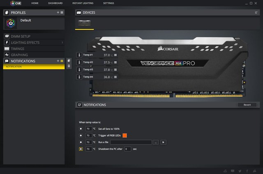This screenshot has width=263, height=174.
Task: Copy the selected notification
Action: click(x=69, y=60)
